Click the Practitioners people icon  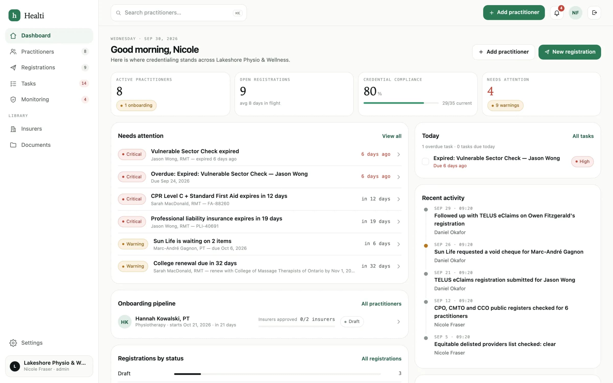(x=13, y=52)
